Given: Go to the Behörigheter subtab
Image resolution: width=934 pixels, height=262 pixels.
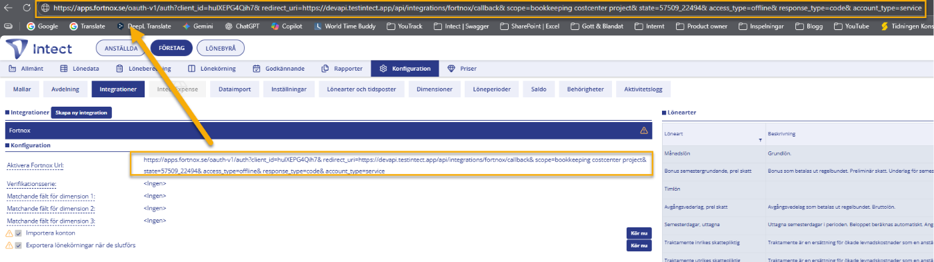Looking at the screenshot, I should 585,89.
